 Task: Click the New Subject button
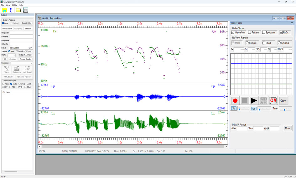point(7,29)
